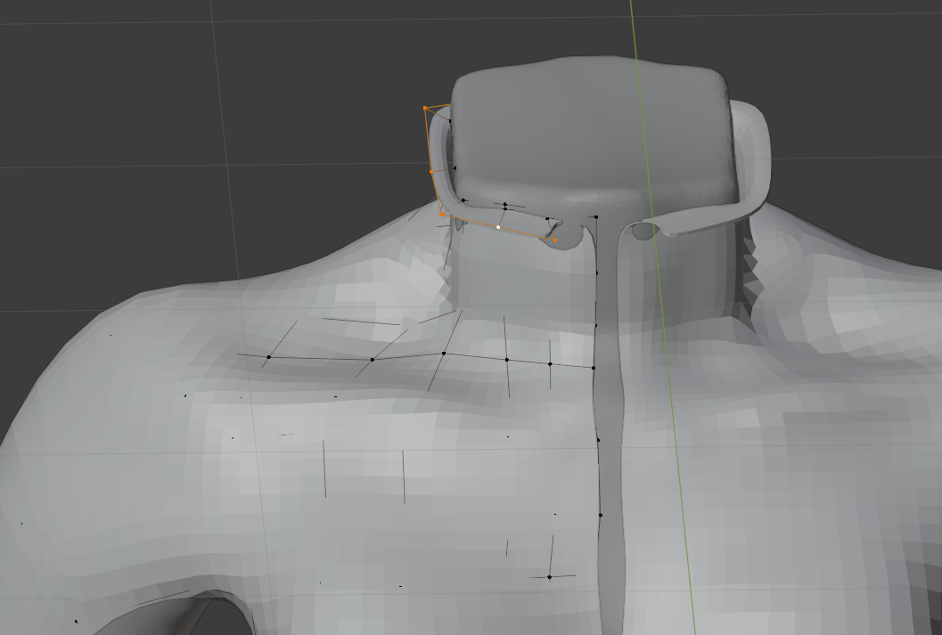The width and height of the screenshot is (942, 635).
Task: Pick the middle orange vertex on collar's left side
Action: [x=431, y=172]
